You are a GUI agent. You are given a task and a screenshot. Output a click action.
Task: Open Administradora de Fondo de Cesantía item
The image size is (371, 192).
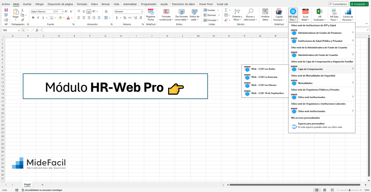pyautogui.click(x=322, y=55)
